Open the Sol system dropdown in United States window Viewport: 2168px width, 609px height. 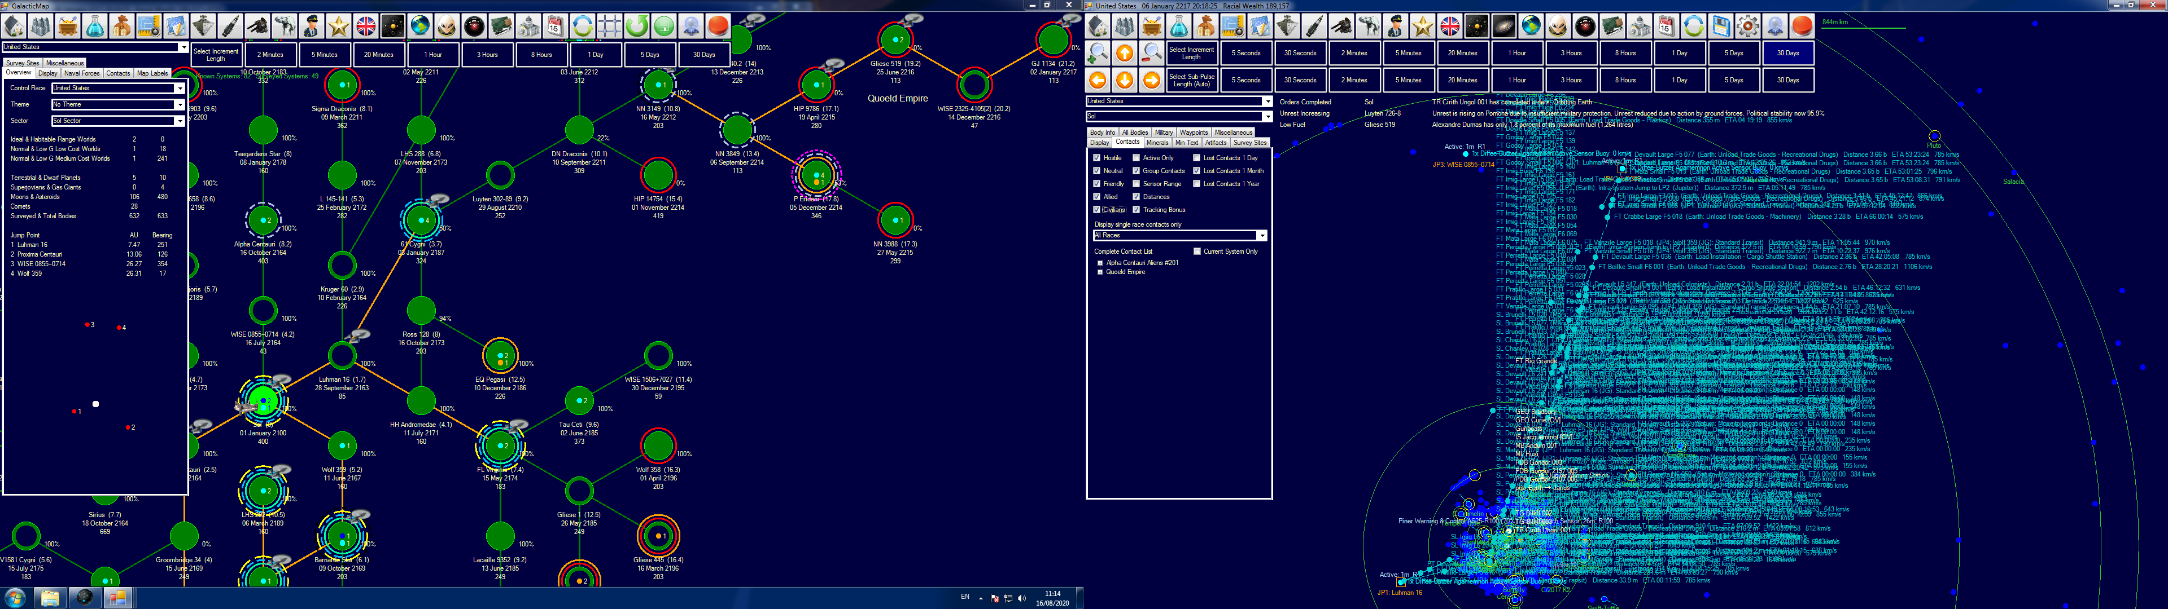pos(1179,116)
